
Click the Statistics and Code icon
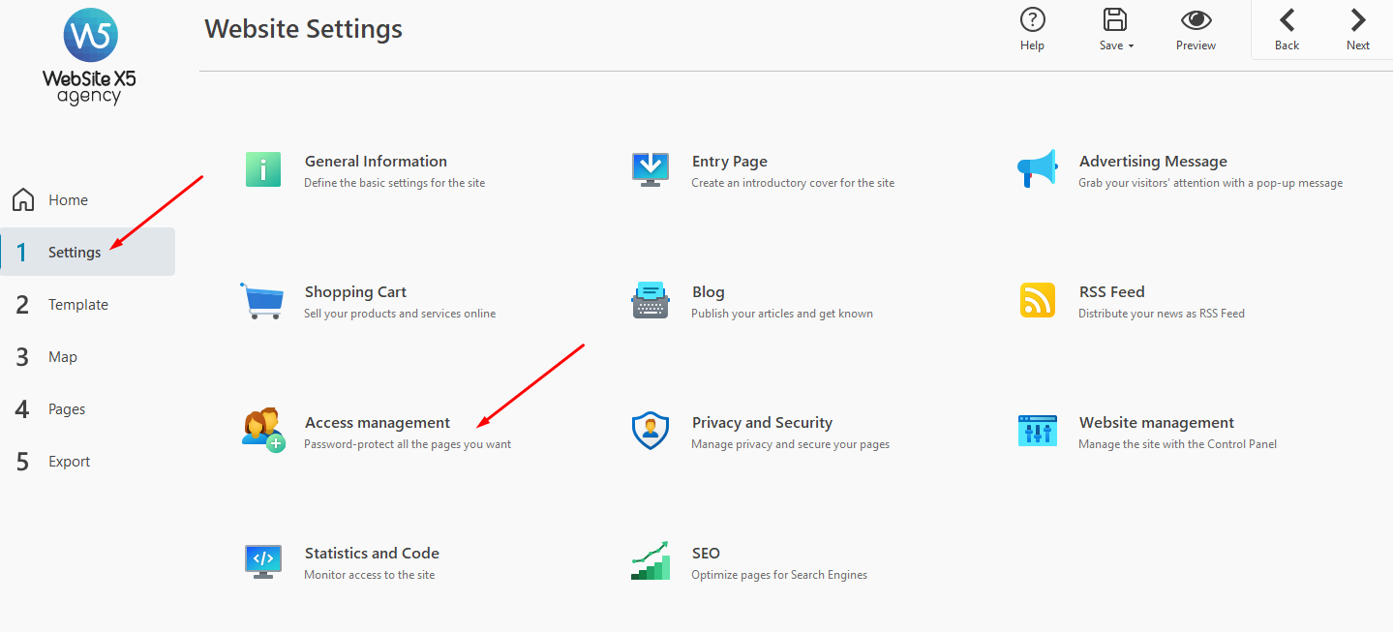click(262, 561)
